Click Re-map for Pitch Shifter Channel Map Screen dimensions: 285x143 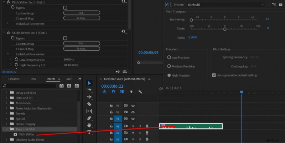coord(82,18)
